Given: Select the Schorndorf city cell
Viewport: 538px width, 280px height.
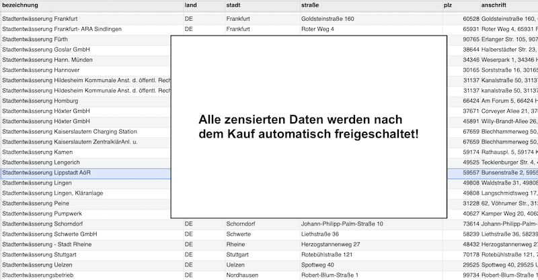Looking at the screenshot, I should [245, 224].
